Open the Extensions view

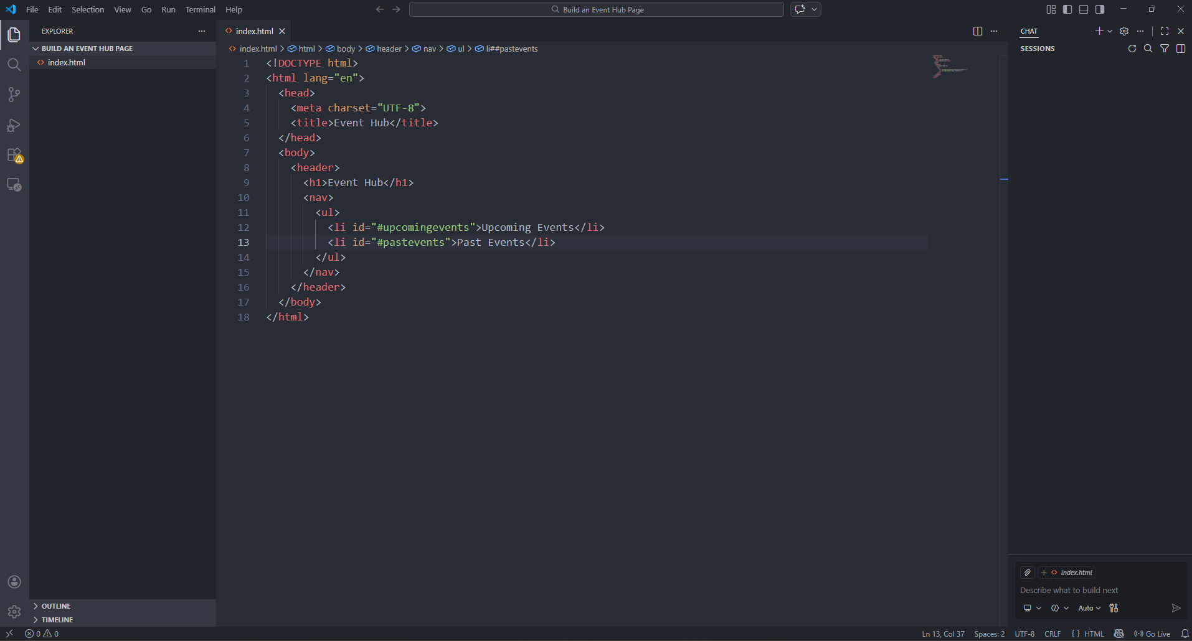(x=14, y=155)
